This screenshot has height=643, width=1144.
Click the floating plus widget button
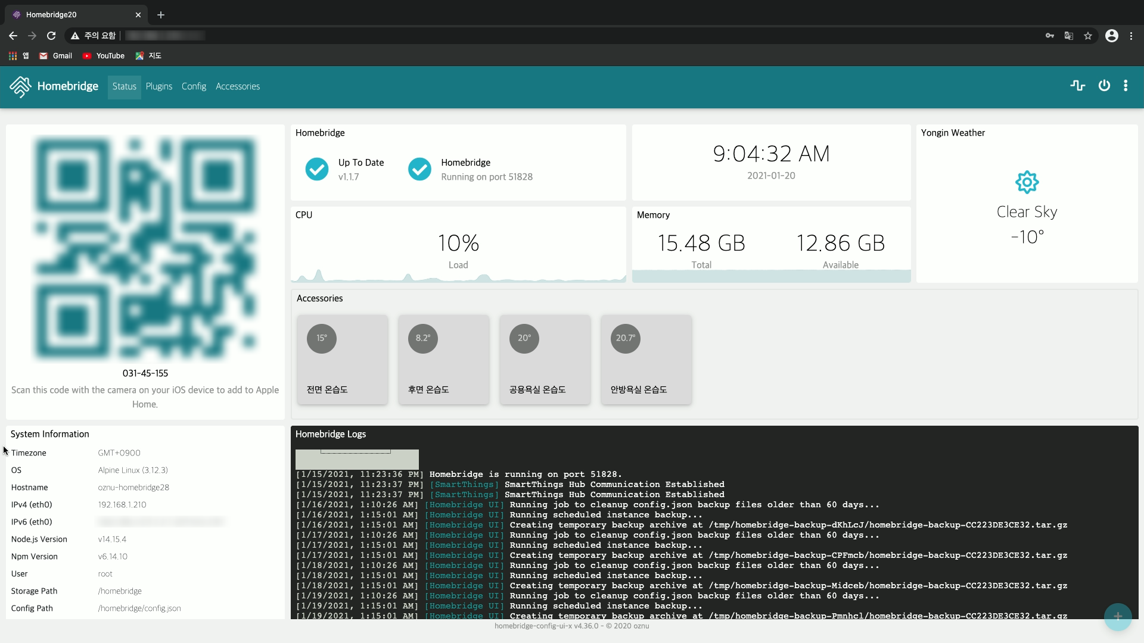click(1117, 616)
